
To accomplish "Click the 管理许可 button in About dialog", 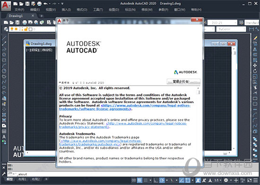I will [183, 82].
